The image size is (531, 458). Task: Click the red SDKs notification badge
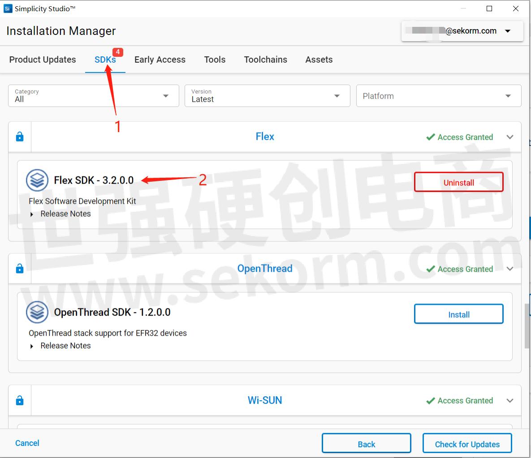click(117, 52)
